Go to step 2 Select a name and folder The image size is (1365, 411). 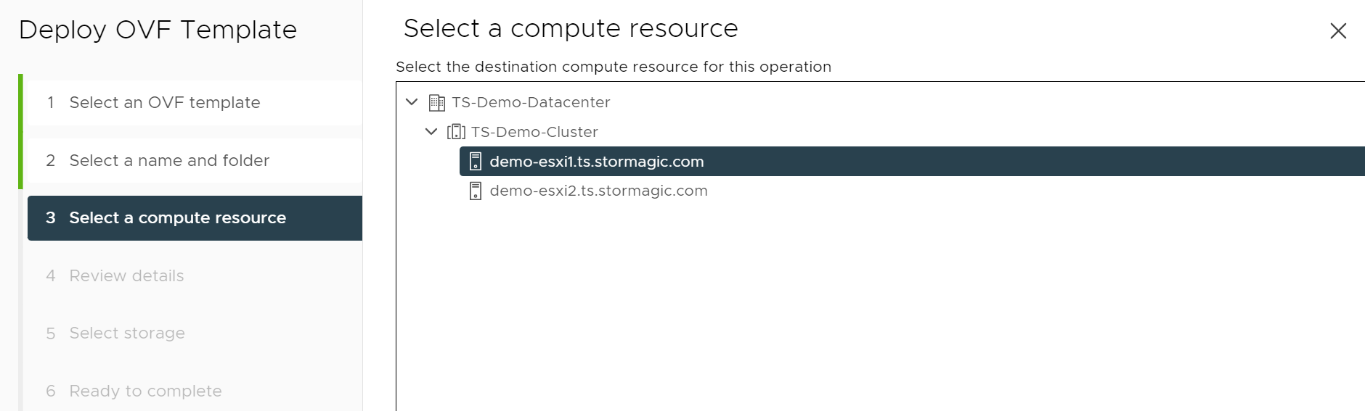[195, 160]
